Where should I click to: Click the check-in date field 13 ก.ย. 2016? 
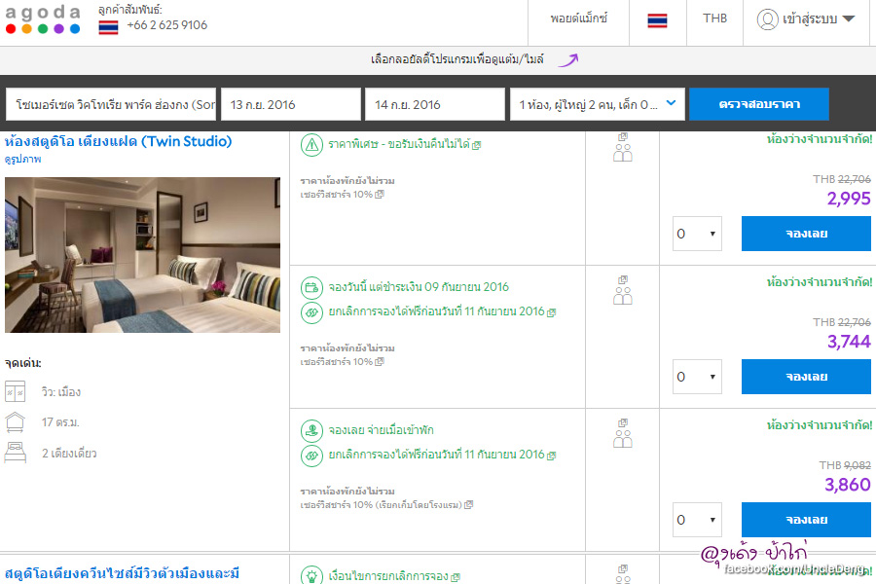coord(291,104)
